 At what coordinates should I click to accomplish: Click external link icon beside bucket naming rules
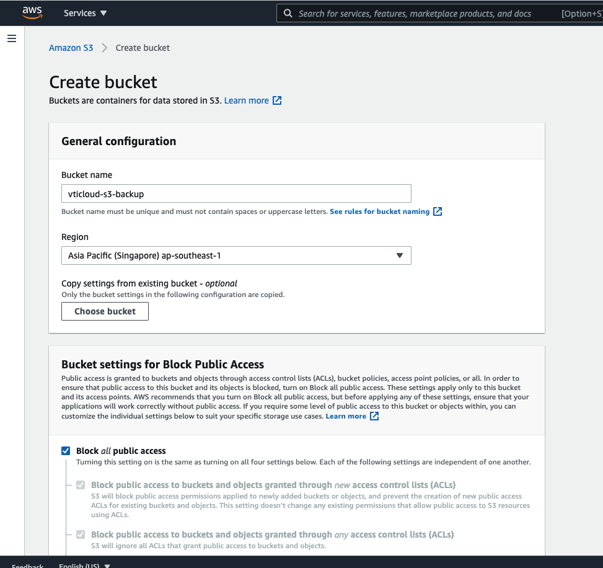coord(438,211)
